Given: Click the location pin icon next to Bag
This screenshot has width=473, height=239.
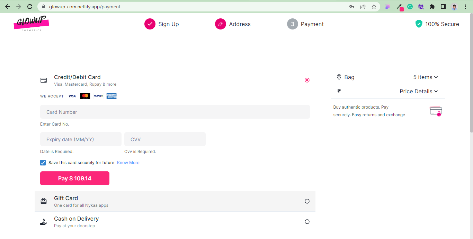Looking at the screenshot, I should coord(339,77).
